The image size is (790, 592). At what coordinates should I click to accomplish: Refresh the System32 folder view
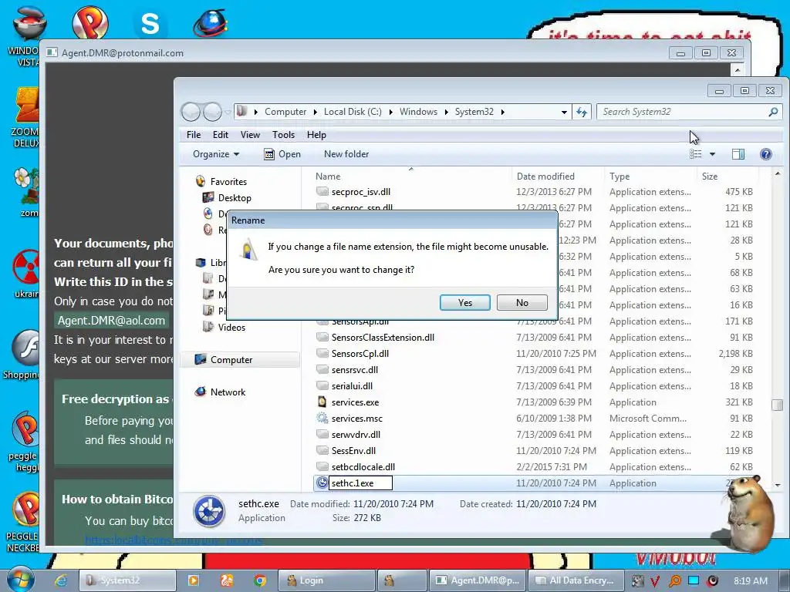coord(582,112)
